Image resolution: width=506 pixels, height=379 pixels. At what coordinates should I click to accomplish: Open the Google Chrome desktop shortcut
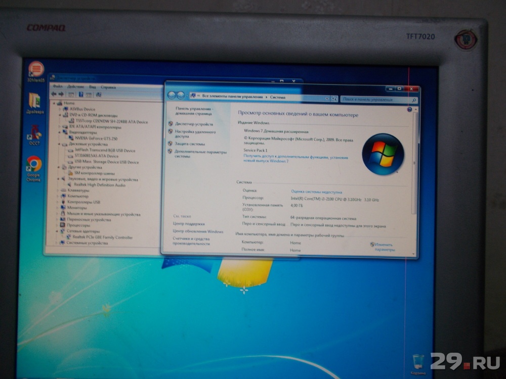tap(34, 164)
